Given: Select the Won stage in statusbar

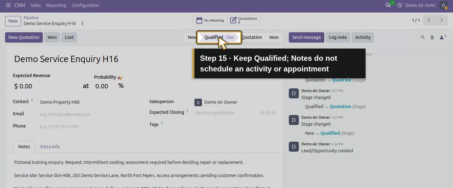Looking at the screenshot, I should (x=274, y=37).
